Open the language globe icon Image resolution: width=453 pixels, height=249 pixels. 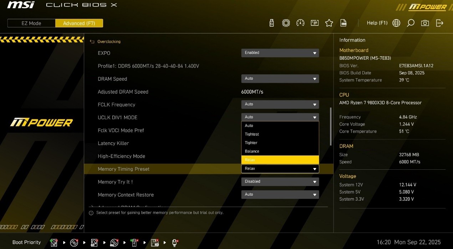click(396, 23)
